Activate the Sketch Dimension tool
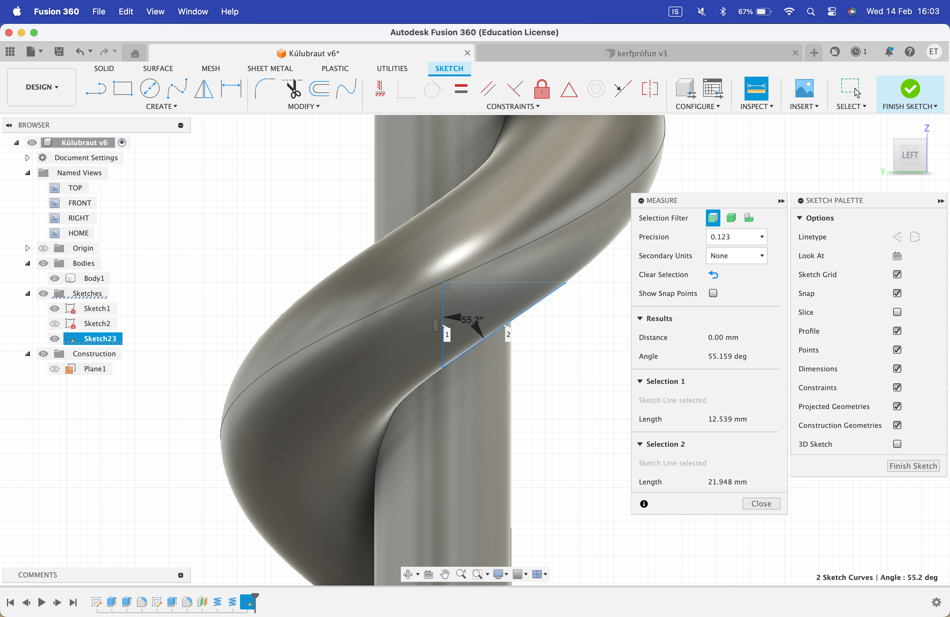Screen dimensions: 950x617 [231, 89]
